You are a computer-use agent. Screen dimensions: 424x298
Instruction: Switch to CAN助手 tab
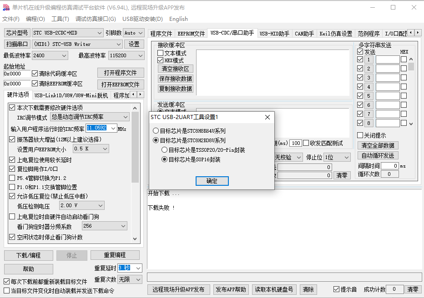tap(304, 34)
